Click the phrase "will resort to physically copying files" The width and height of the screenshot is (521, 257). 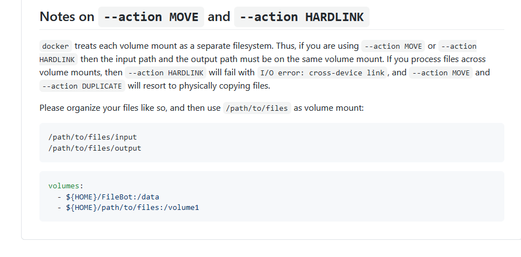click(199, 85)
